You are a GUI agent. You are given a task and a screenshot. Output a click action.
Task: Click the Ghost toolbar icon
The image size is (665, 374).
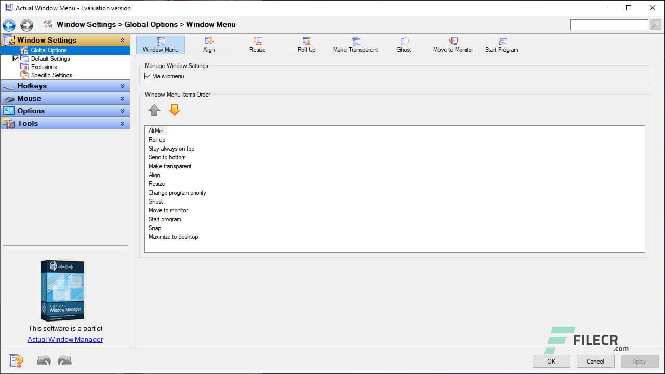[404, 44]
